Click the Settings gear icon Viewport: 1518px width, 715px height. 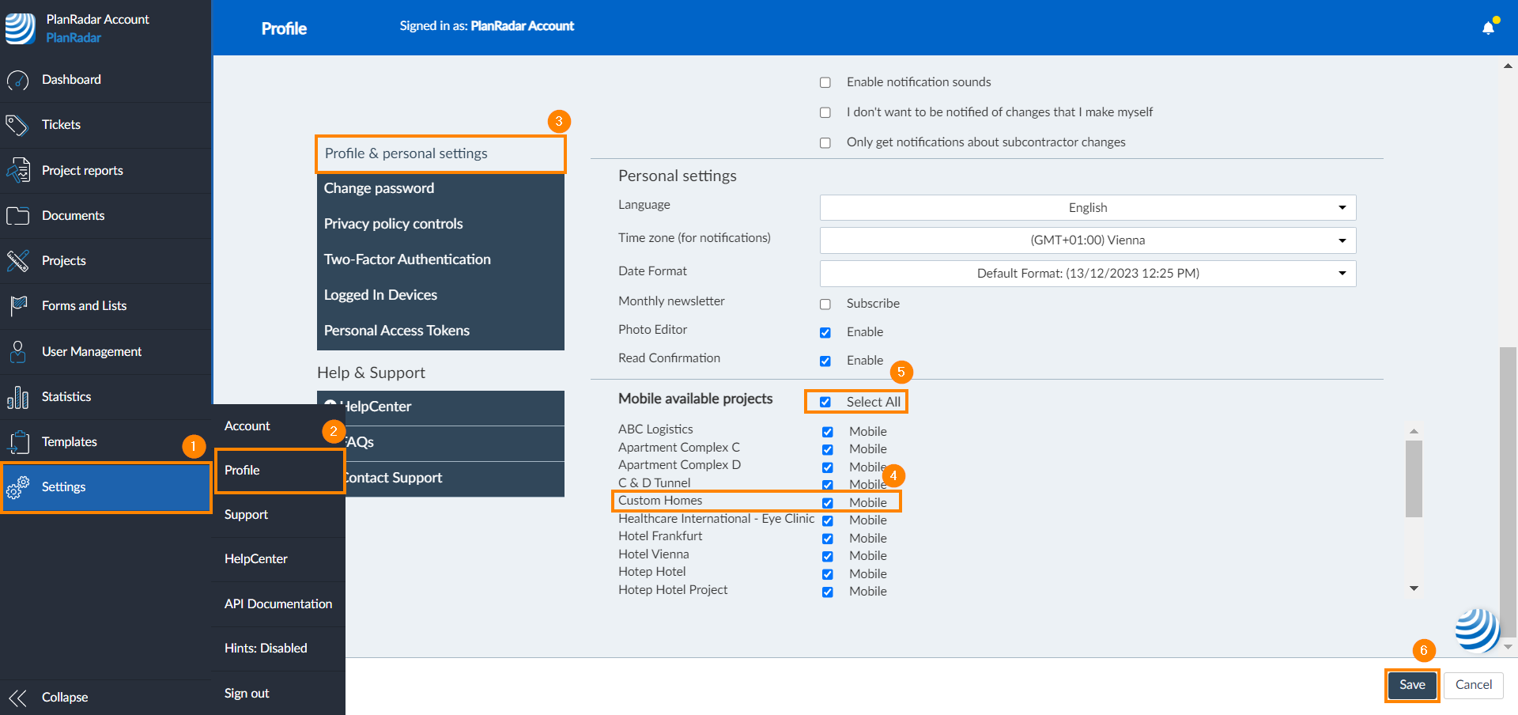coord(17,487)
